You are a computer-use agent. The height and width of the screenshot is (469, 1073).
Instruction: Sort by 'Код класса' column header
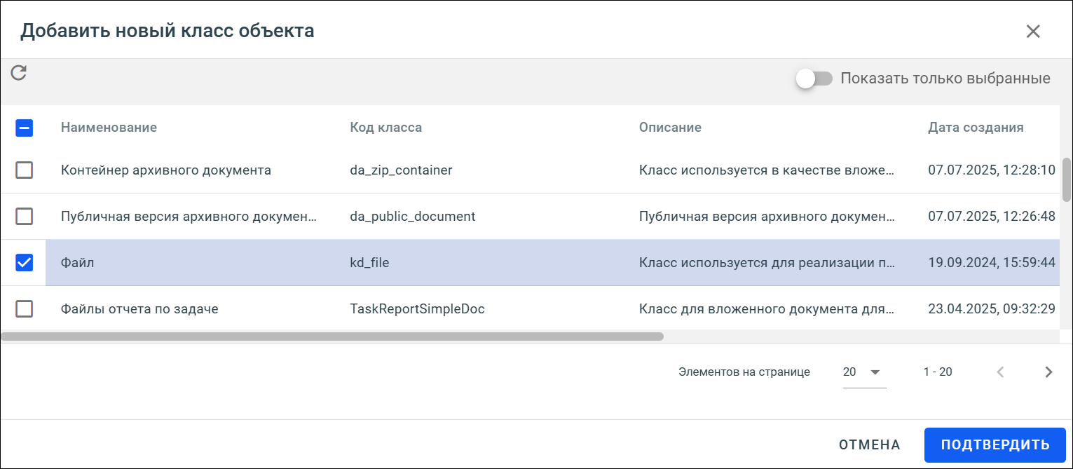pyautogui.click(x=385, y=128)
